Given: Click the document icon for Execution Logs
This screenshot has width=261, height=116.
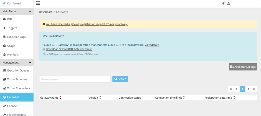Looking at the screenshot, I should click(x=5, y=37).
